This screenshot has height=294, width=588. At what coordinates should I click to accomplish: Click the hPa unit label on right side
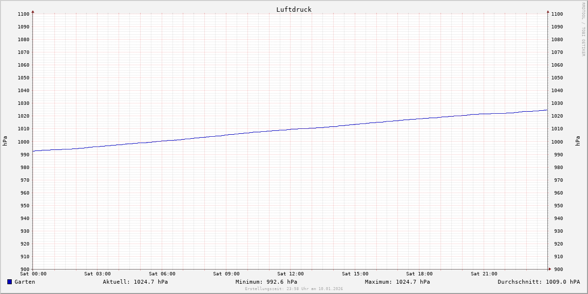click(578, 141)
